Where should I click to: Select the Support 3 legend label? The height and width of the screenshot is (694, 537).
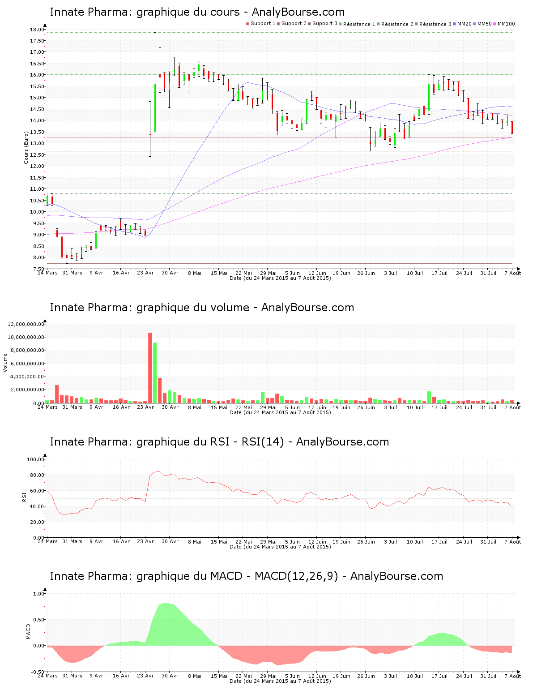[325, 24]
